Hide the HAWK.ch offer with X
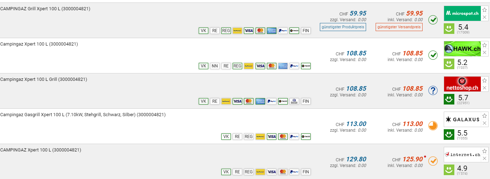 tap(485, 53)
